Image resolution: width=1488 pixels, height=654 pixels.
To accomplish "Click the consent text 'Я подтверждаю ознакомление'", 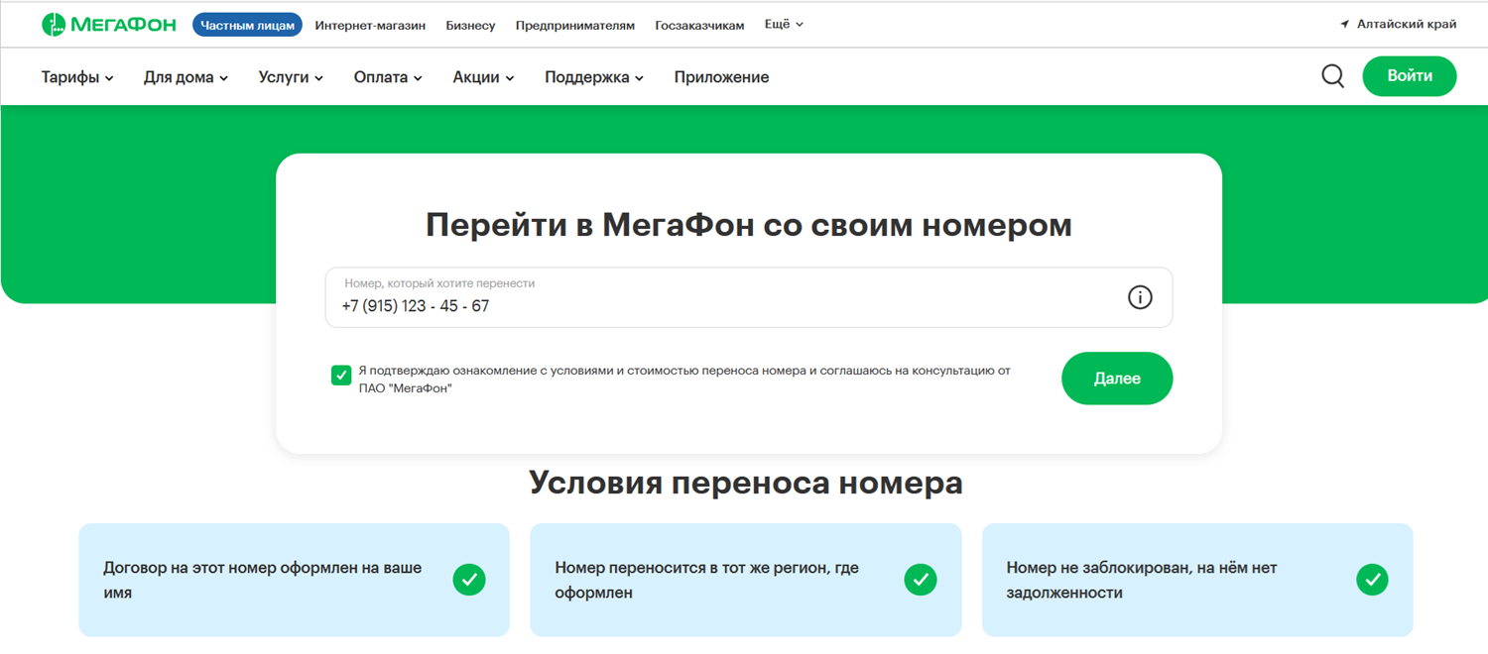I will (684, 380).
